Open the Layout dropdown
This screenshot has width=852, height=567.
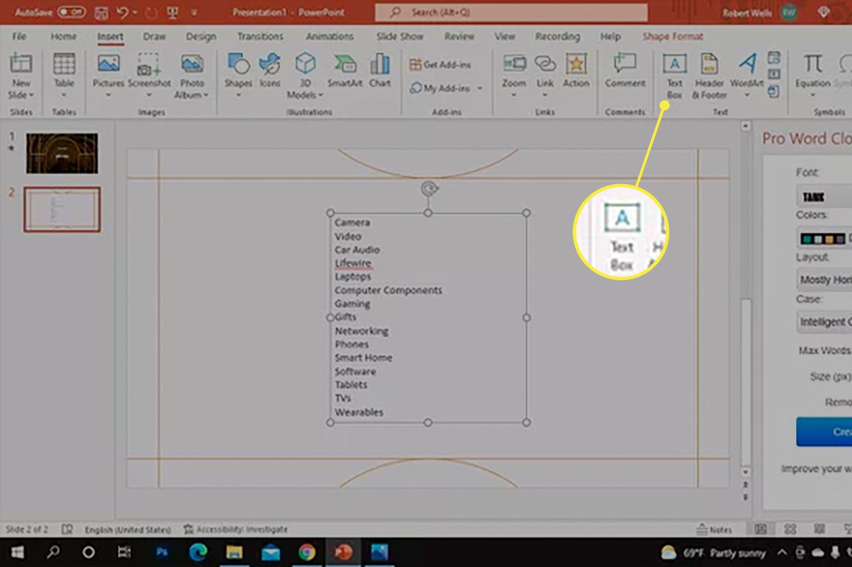coord(824,280)
